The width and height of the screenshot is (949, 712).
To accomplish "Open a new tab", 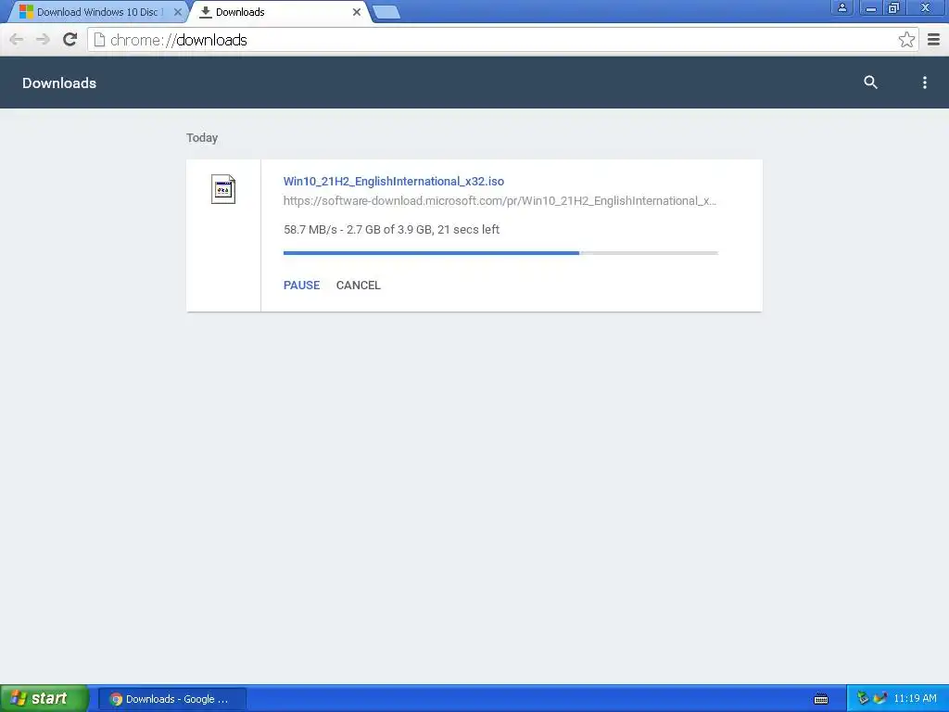I will point(386,12).
